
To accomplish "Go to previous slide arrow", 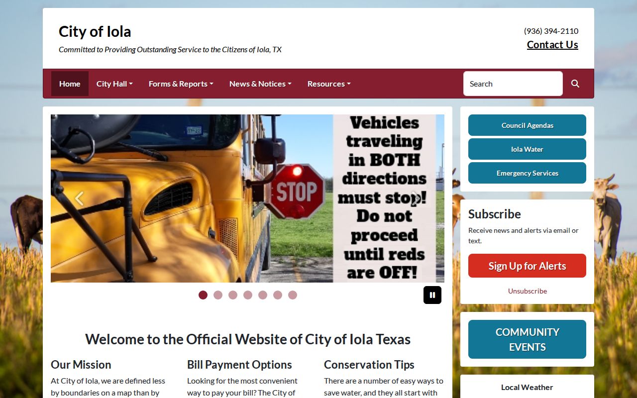I will (80, 199).
